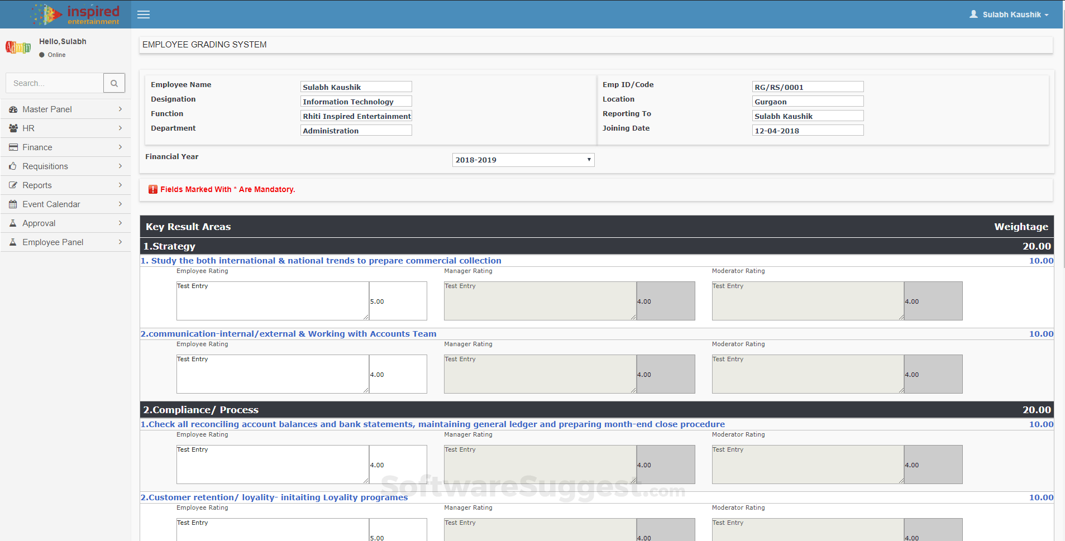The image size is (1065, 541).
Task: Click employee rating score 5.00 for trends KRA
Action: click(x=398, y=301)
